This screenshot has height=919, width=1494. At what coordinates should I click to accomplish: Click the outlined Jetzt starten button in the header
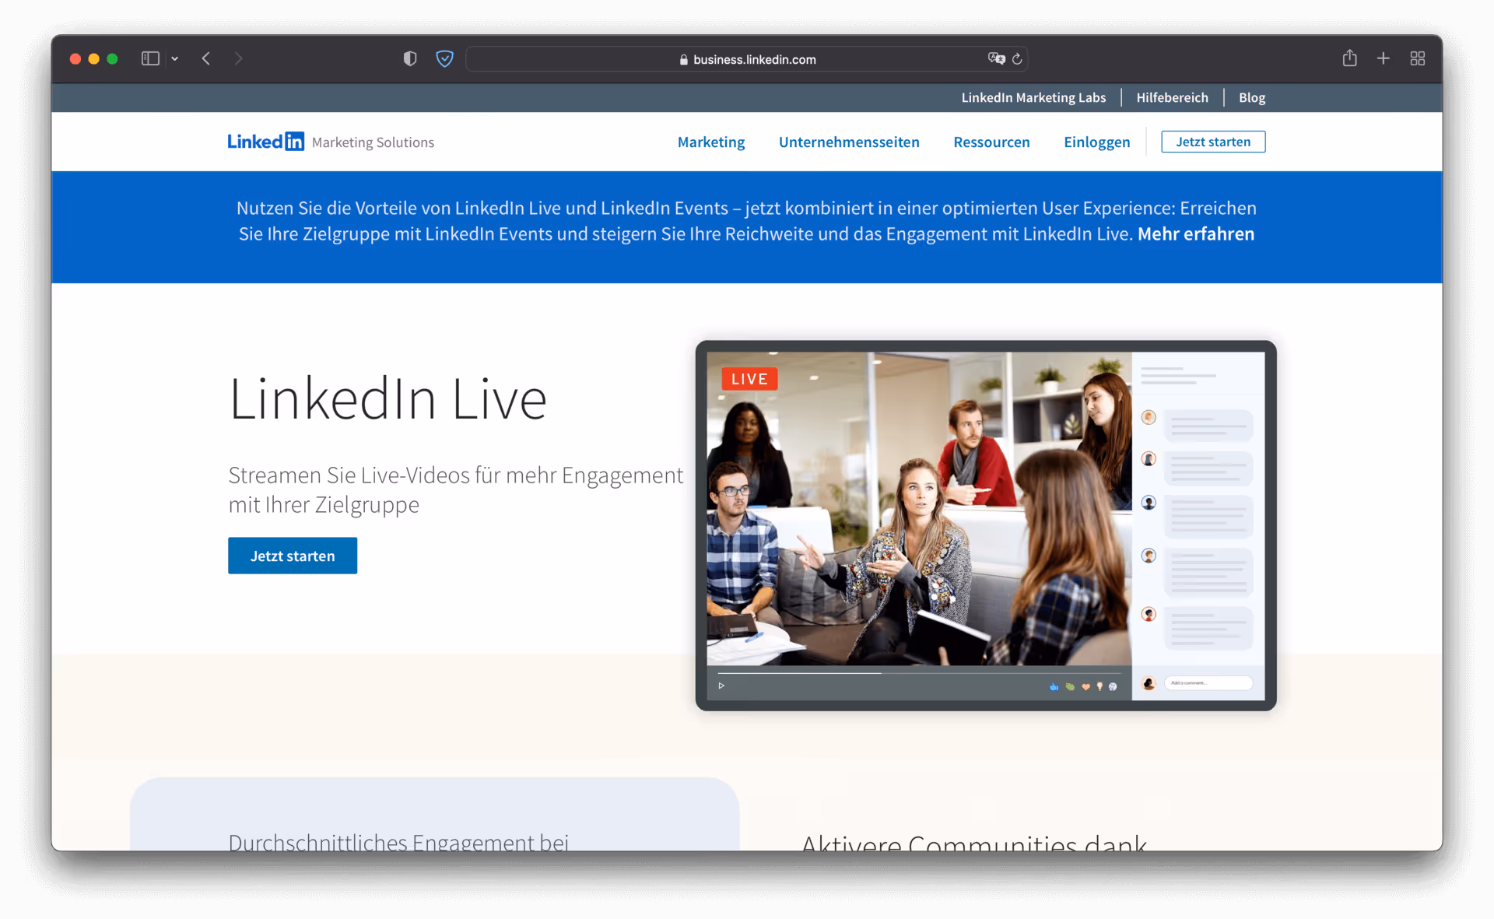1213,142
